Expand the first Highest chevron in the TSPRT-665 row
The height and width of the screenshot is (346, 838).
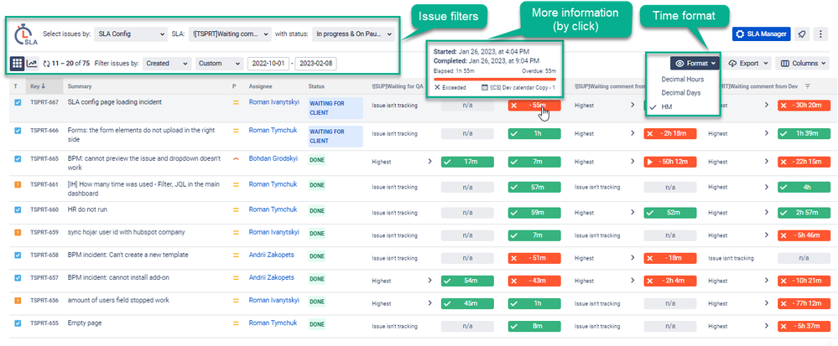(429, 161)
